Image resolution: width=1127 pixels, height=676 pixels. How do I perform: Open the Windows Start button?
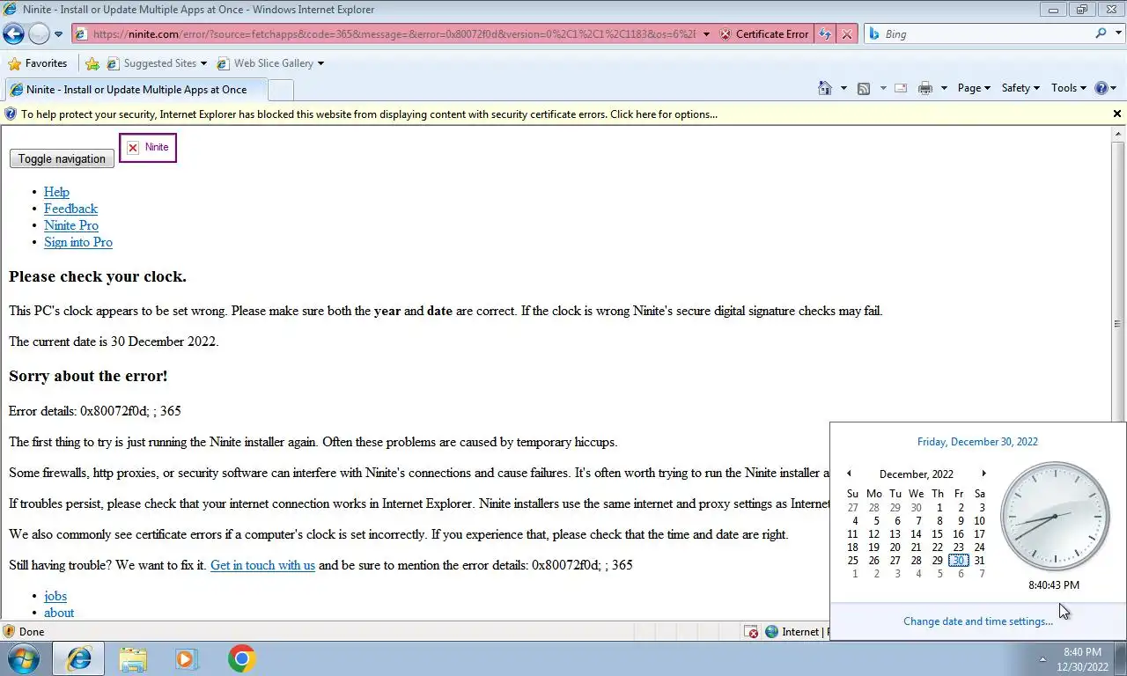pos(23,658)
